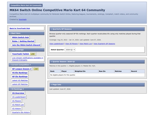Open VS Elo Rankings page
154x115 pixels.
tap(20, 73)
